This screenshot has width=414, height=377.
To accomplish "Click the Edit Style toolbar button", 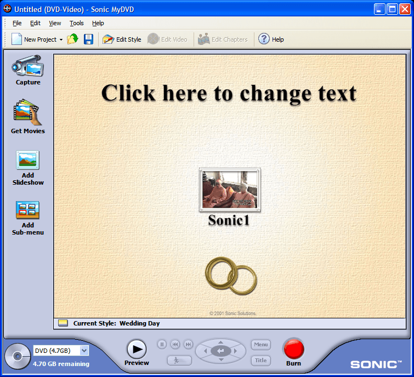I will [122, 39].
